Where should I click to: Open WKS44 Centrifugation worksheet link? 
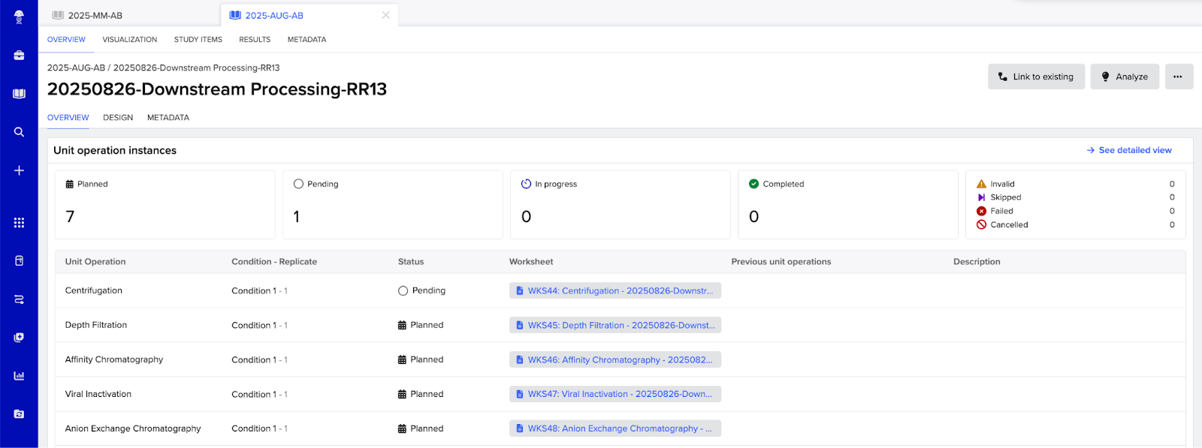click(615, 290)
